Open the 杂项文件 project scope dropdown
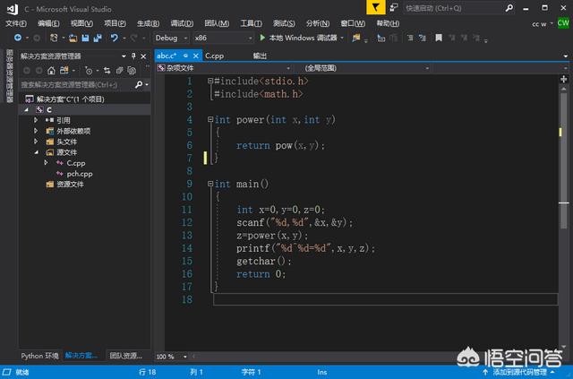 click(x=224, y=68)
